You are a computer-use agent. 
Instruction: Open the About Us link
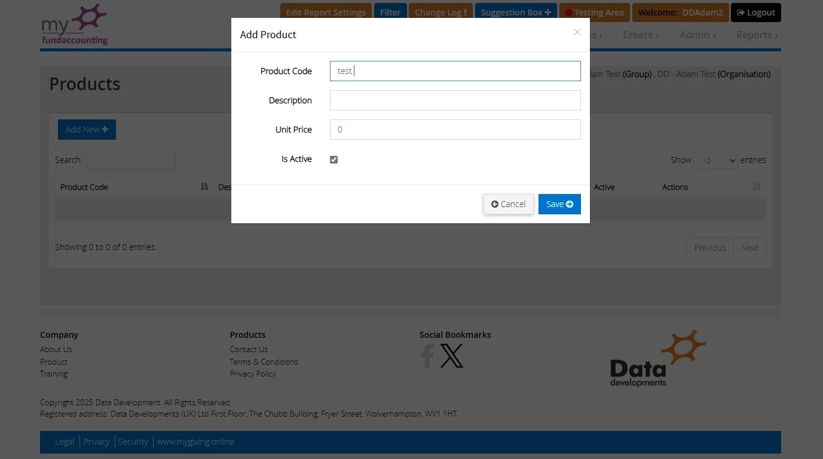pos(56,349)
